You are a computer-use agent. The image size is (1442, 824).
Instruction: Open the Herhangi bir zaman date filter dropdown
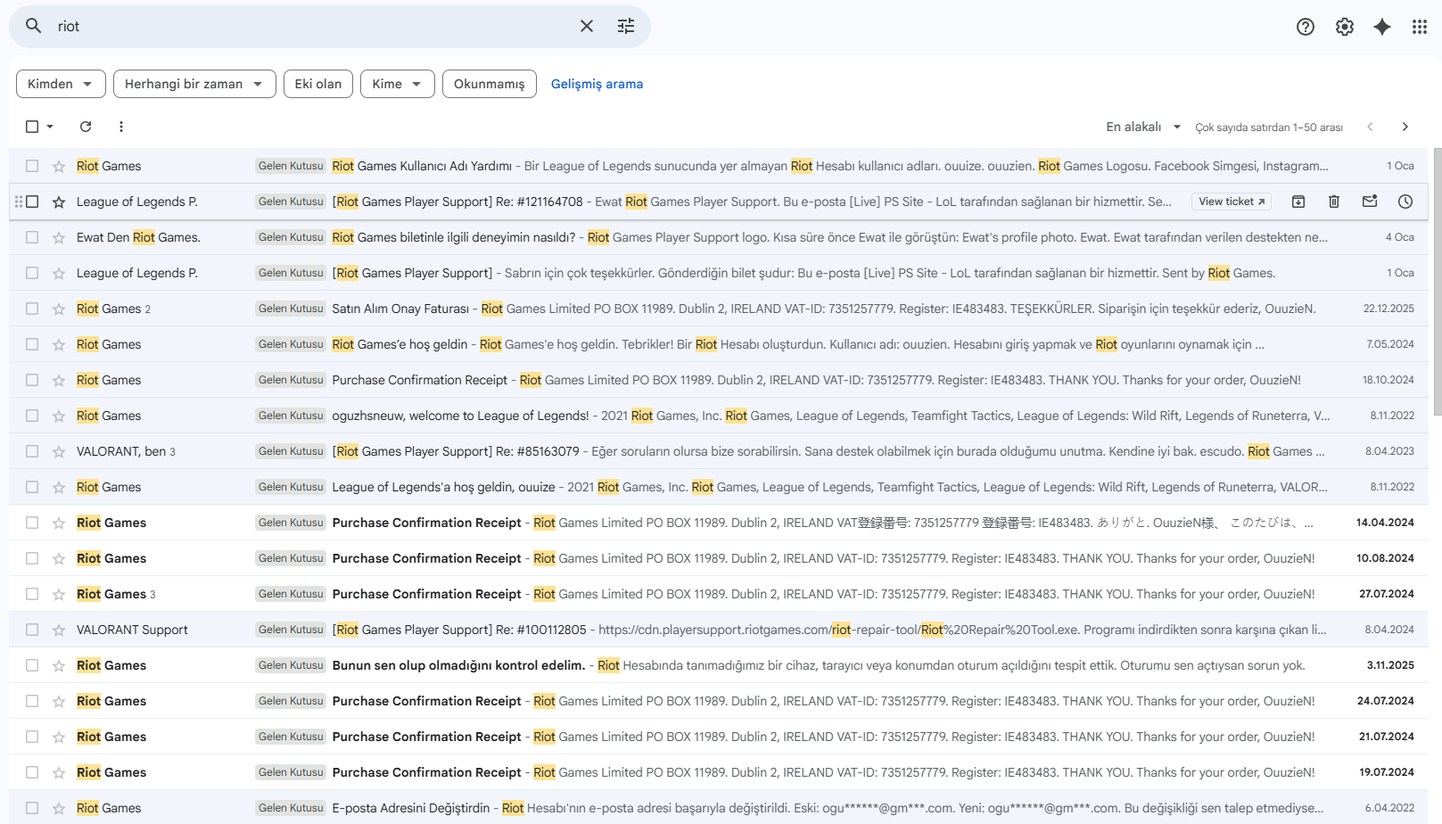click(x=194, y=84)
